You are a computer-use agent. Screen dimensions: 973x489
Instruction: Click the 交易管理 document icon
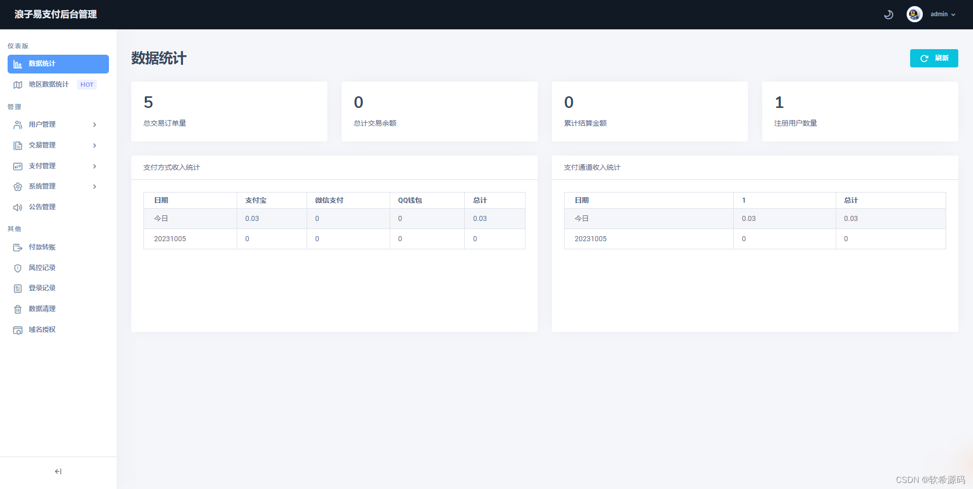(18, 145)
